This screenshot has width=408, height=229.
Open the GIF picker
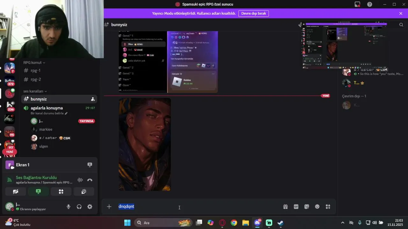click(x=296, y=207)
